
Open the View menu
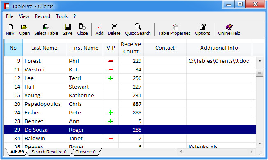click(x=24, y=16)
